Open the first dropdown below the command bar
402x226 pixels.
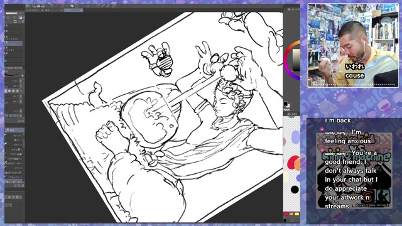tap(35, 10)
